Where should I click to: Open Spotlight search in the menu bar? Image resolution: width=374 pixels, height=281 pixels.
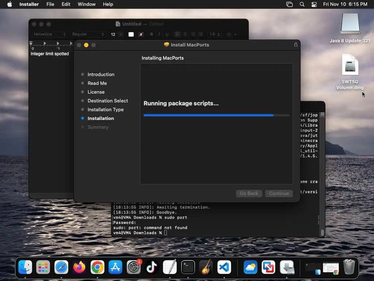302,4
